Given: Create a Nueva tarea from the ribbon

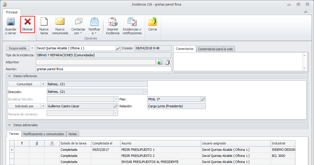Looking at the screenshot, I should point(44,26).
